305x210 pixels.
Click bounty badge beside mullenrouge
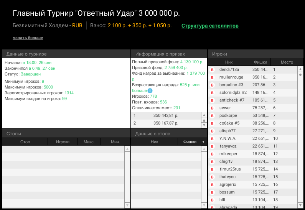click(212, 77)
